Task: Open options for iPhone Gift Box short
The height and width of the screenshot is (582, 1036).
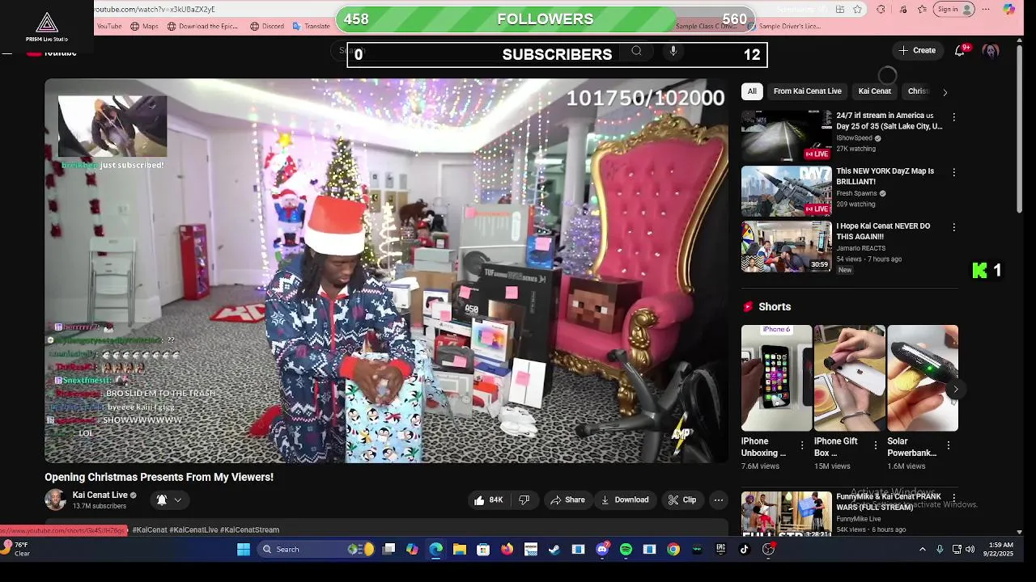Action: (875, 445)
